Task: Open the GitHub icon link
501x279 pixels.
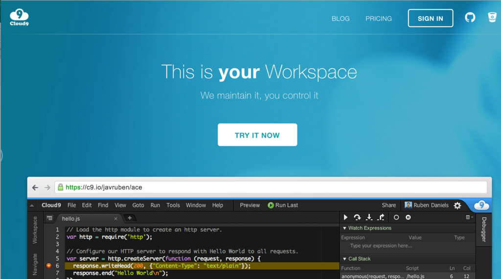Action: coord(470,18)
